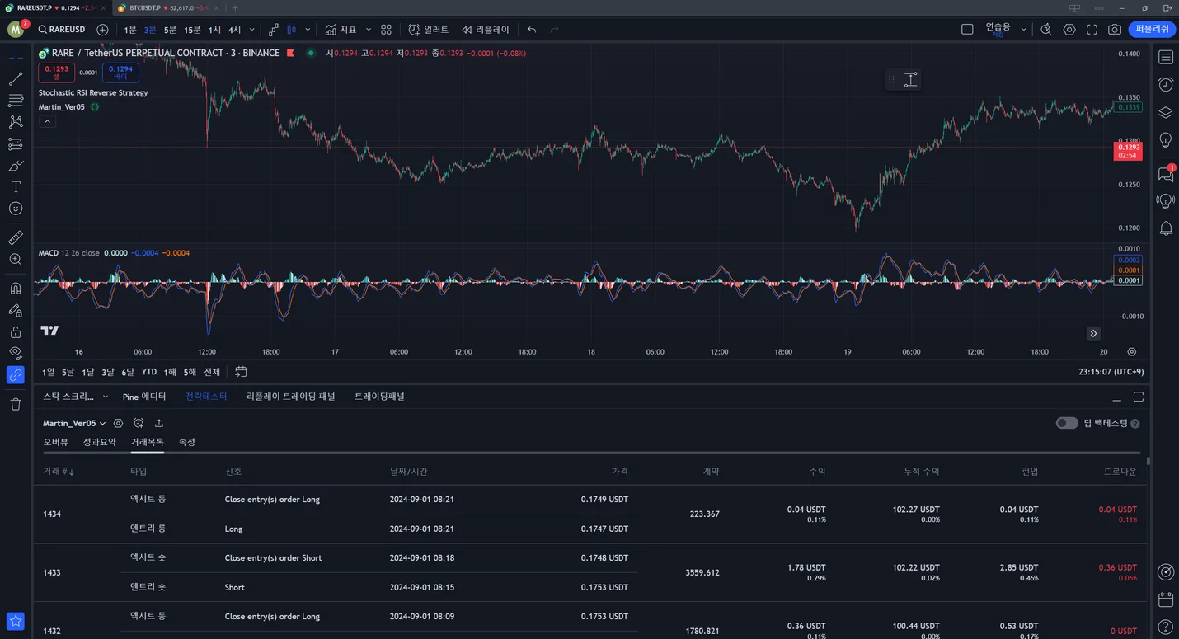The image size is (1179, 639).
Task: Select the crosshair cursor tool
Action: pos(16,58)
